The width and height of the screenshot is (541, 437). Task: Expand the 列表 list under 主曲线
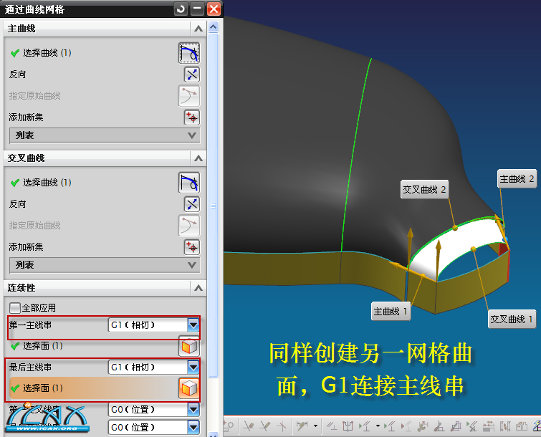[105, 135]
